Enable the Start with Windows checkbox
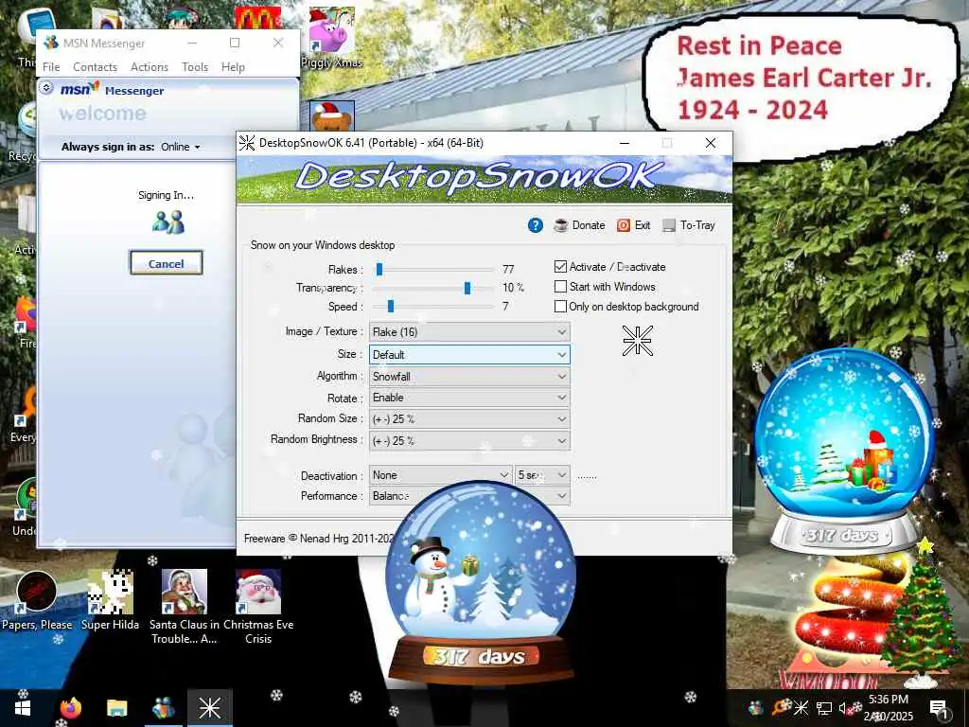 (x=560, y=286)
